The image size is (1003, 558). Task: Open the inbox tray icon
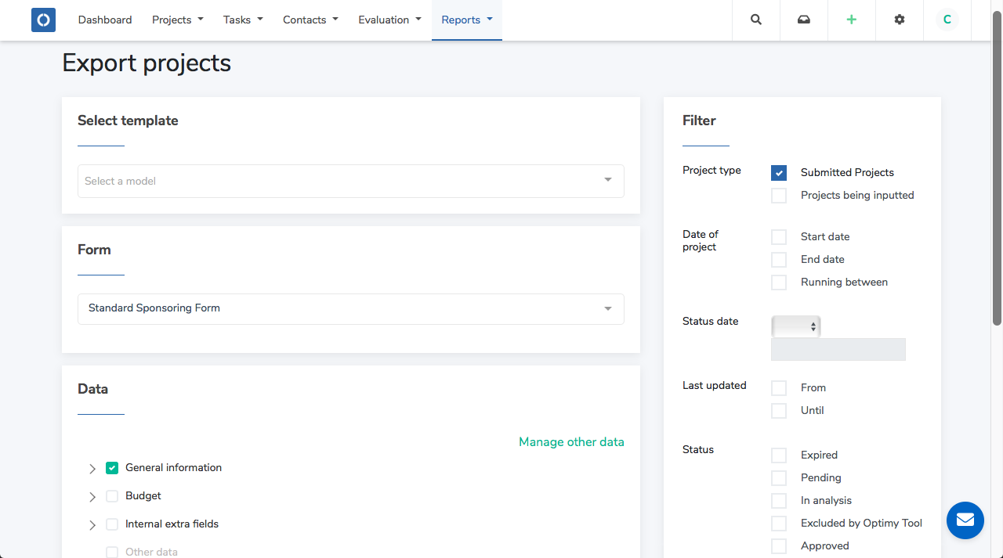pos(804,20)
